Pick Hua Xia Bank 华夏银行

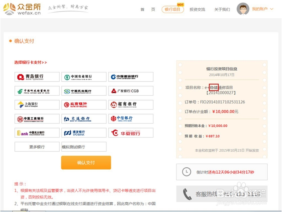[131, 133]
